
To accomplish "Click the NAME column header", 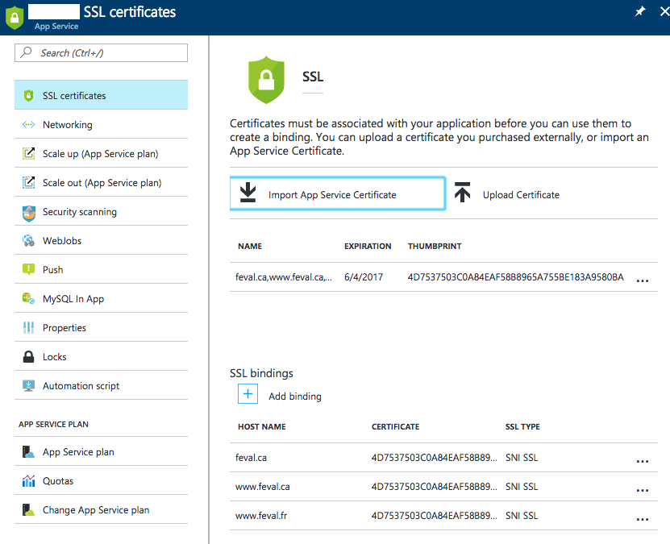I will click(250, 246).
